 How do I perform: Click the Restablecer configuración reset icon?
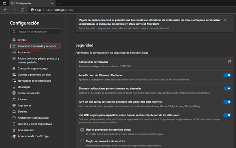click(14, 118)
